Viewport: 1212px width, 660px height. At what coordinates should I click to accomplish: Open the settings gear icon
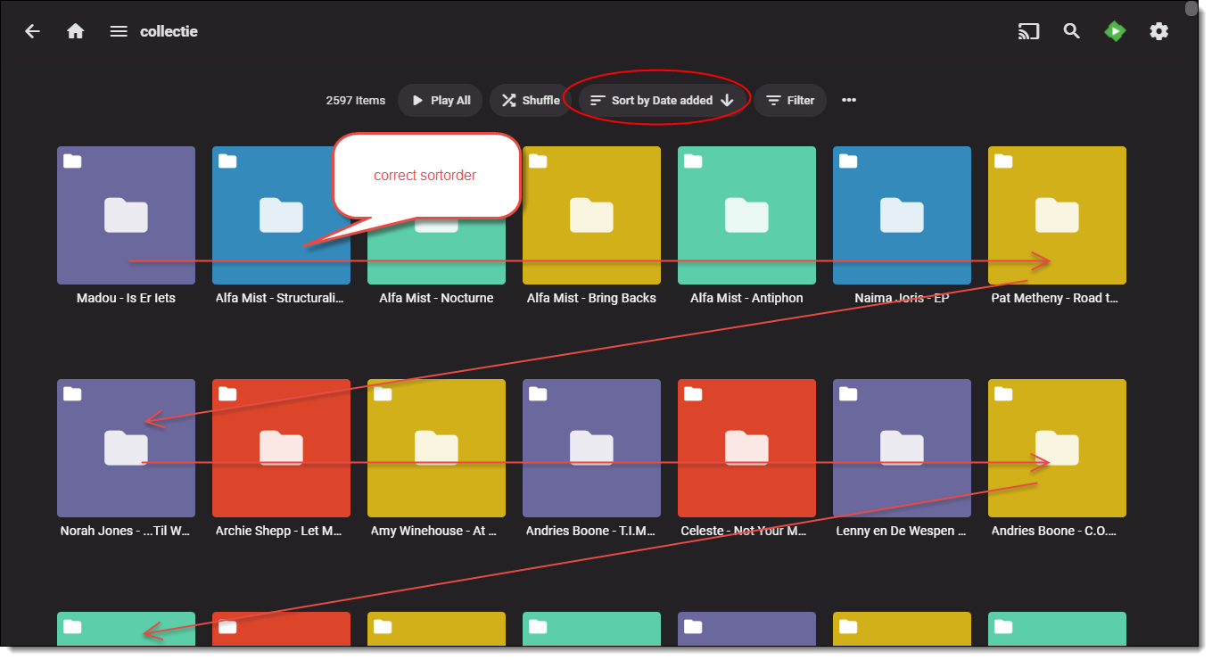(x=1158, y=31)
